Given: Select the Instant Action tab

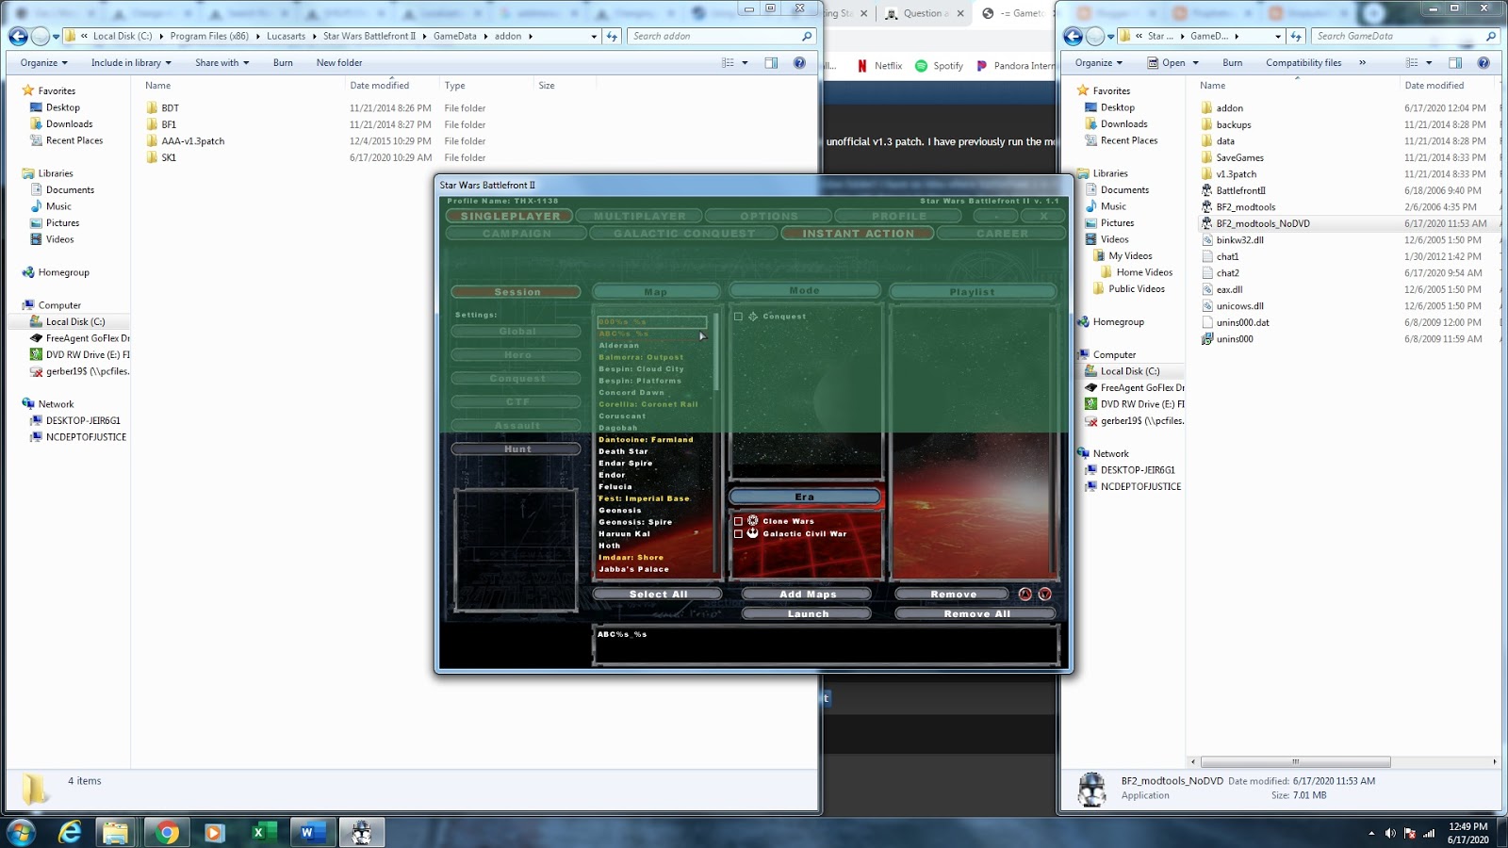Looking at the screenshot, I should click(858, 234).
